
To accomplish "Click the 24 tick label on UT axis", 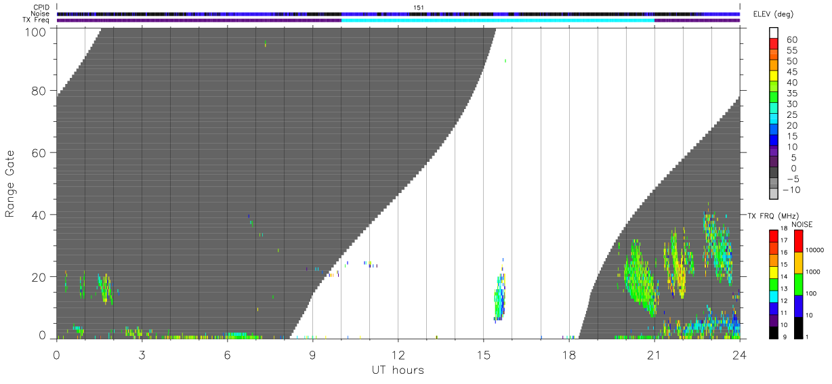I will click(739, 354).
